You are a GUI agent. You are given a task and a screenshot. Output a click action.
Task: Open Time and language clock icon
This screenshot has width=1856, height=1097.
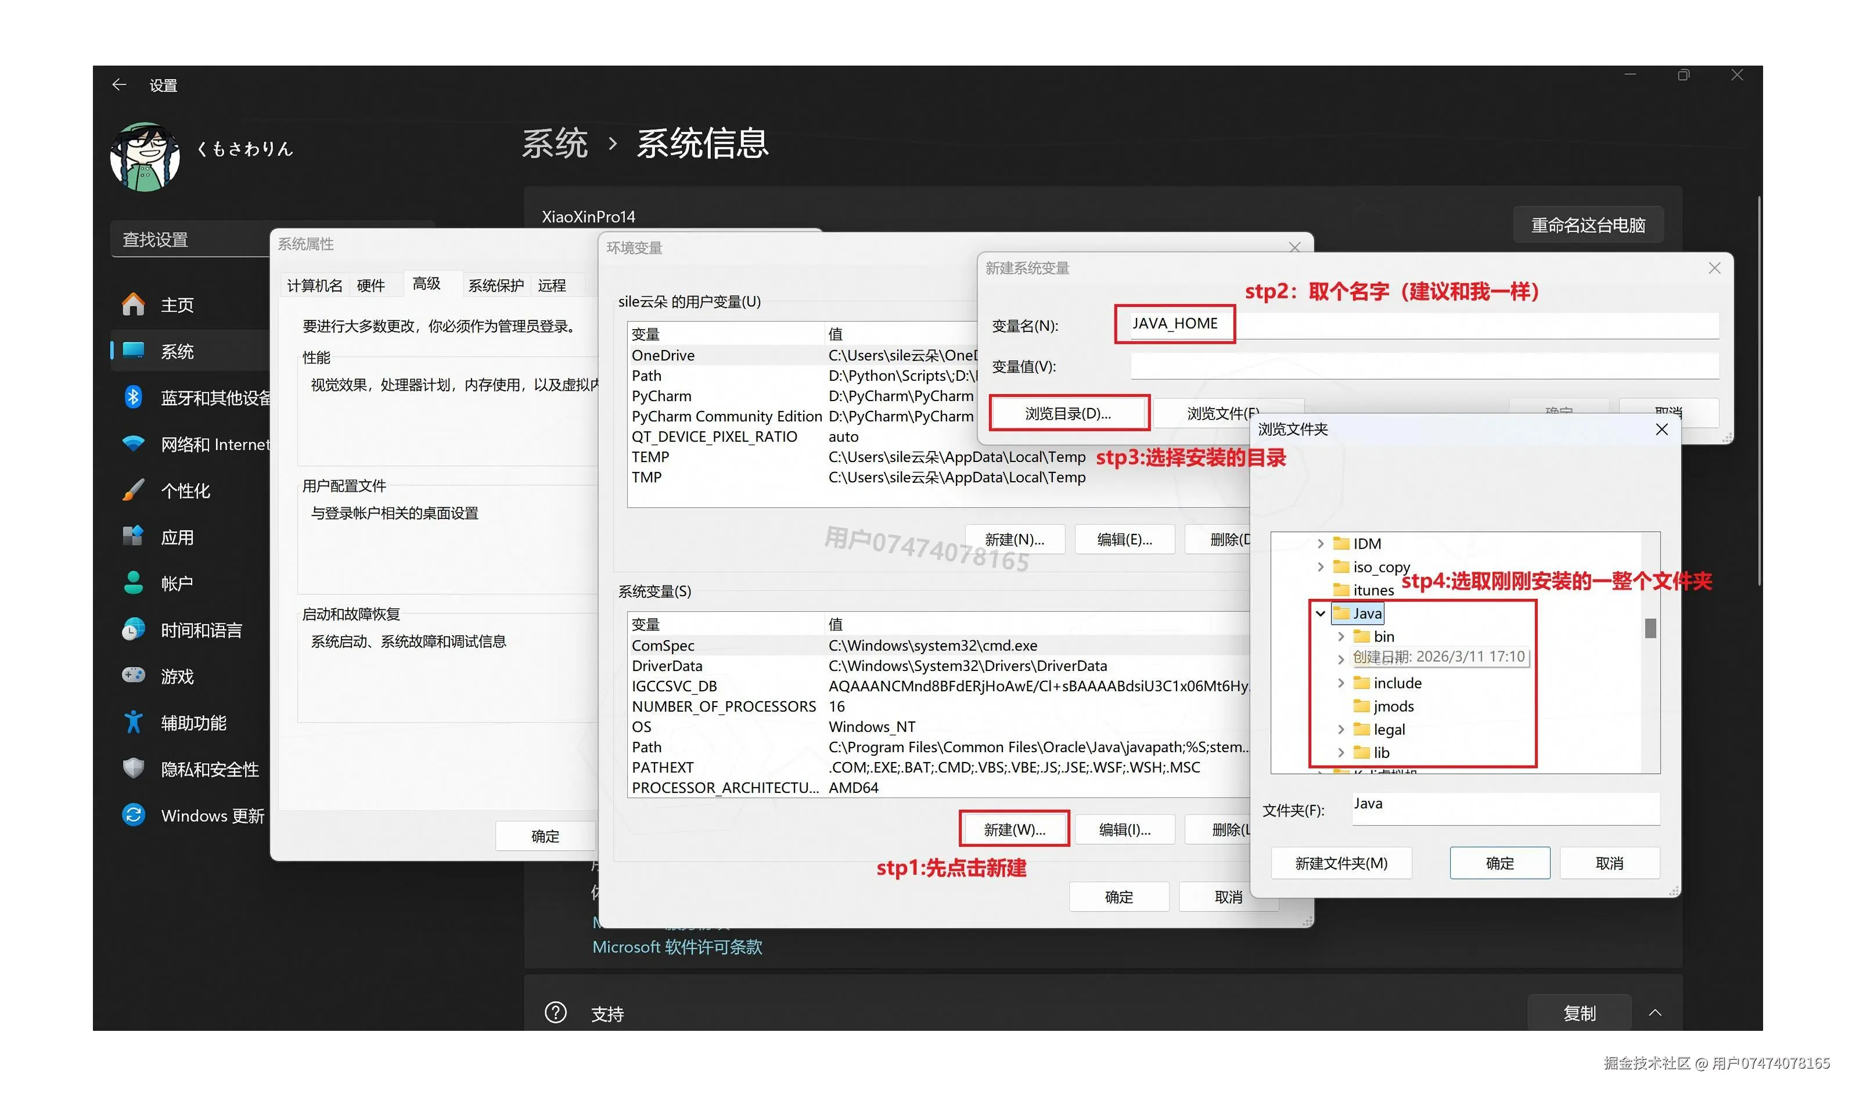(x=133, y=629)
